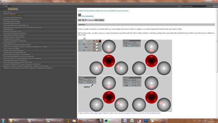Select result Il Canale Colore (Canali Materiale)
Screen dimensions: 218x123
[x=13, y=51]
